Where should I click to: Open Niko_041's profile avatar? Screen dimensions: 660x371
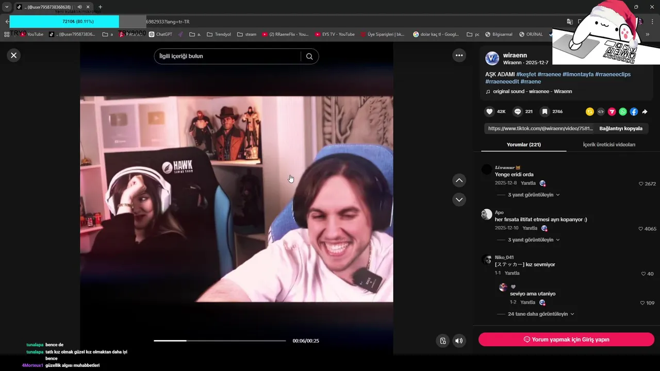click(487, 259)
